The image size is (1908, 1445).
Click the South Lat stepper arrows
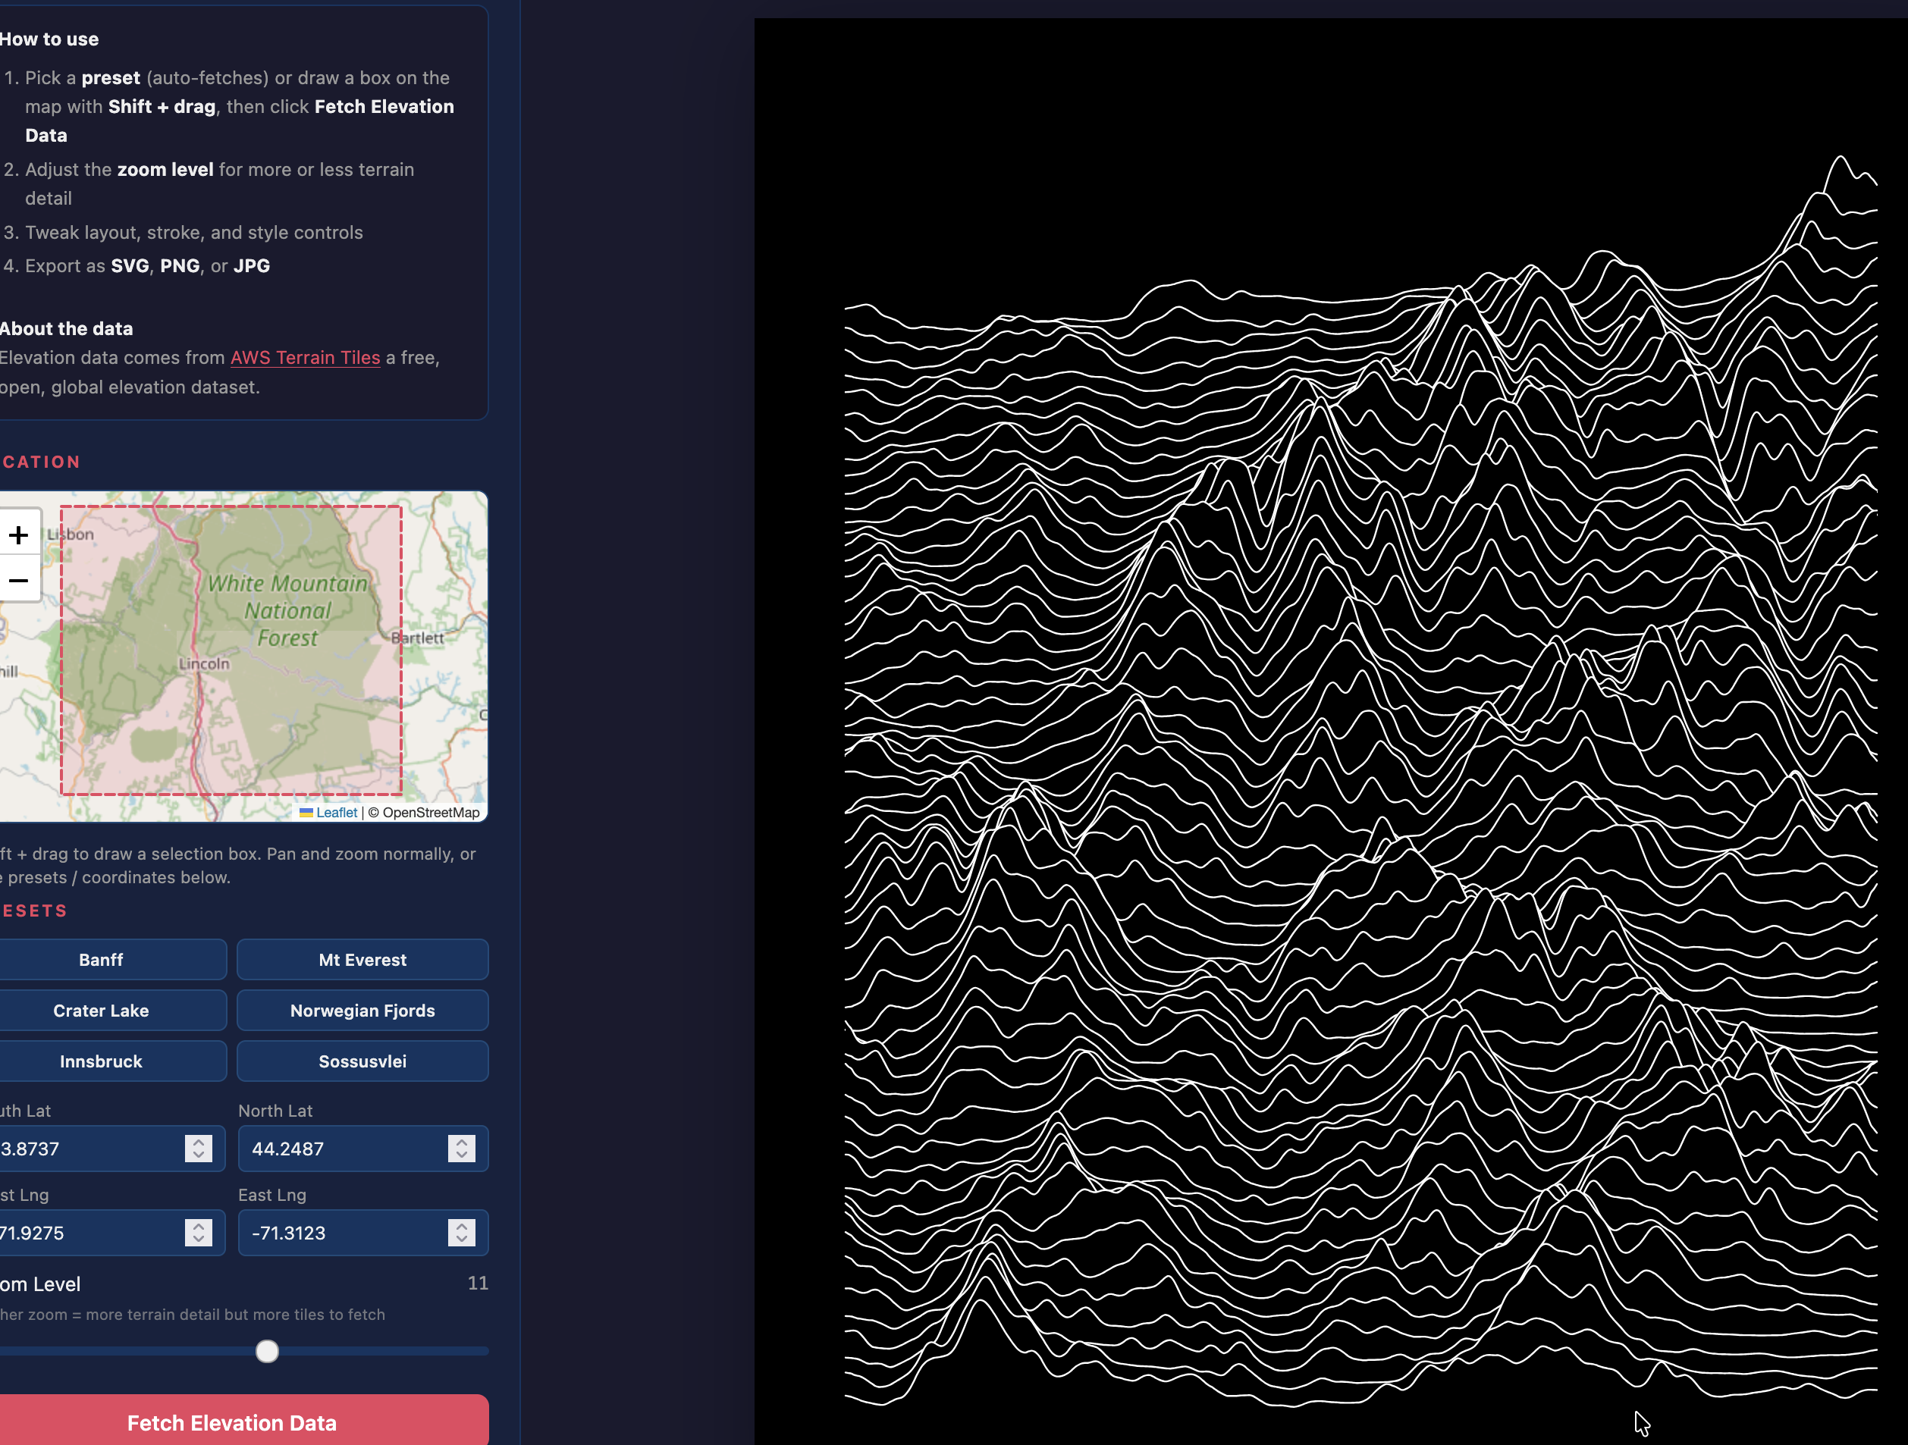199,1149
